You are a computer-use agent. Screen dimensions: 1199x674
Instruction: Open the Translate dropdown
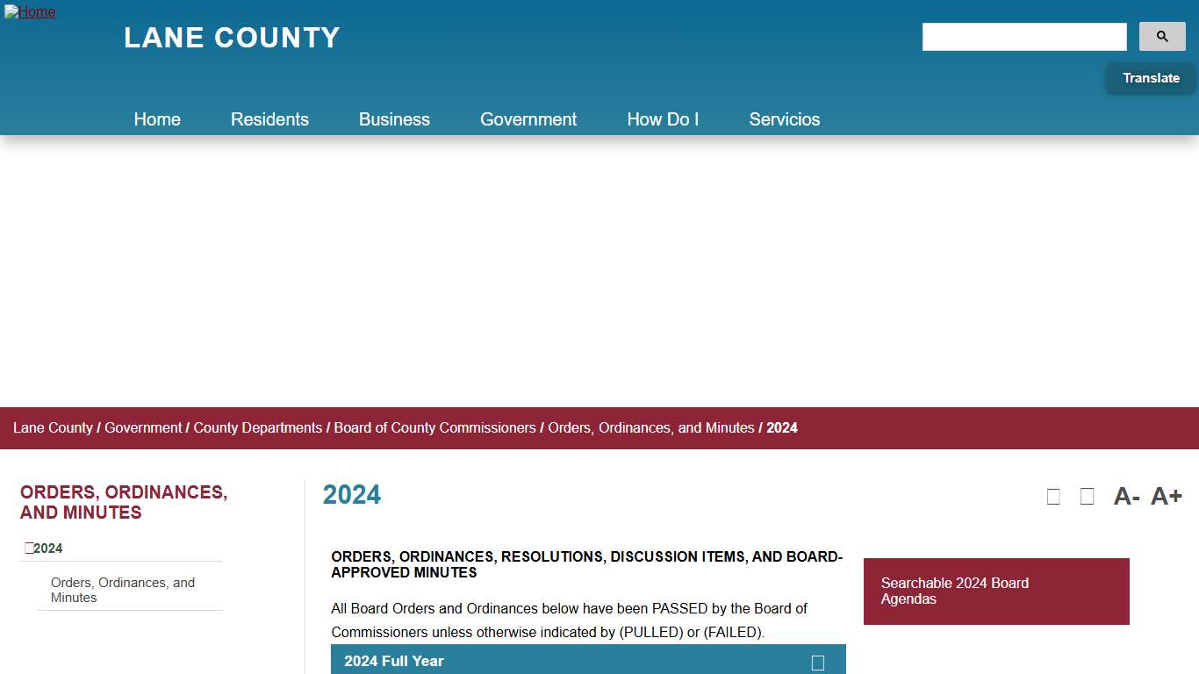pos(1150,77)
